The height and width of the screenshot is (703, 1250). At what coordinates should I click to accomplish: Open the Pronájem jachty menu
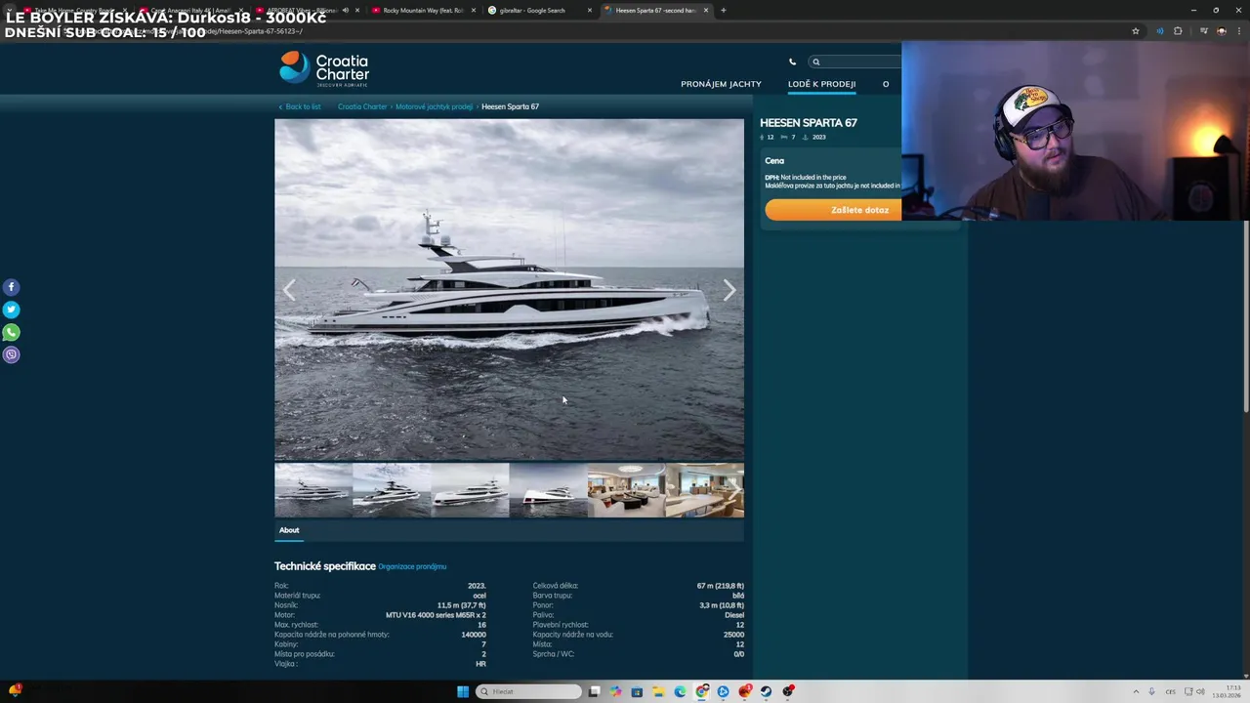tap(721, 84)
